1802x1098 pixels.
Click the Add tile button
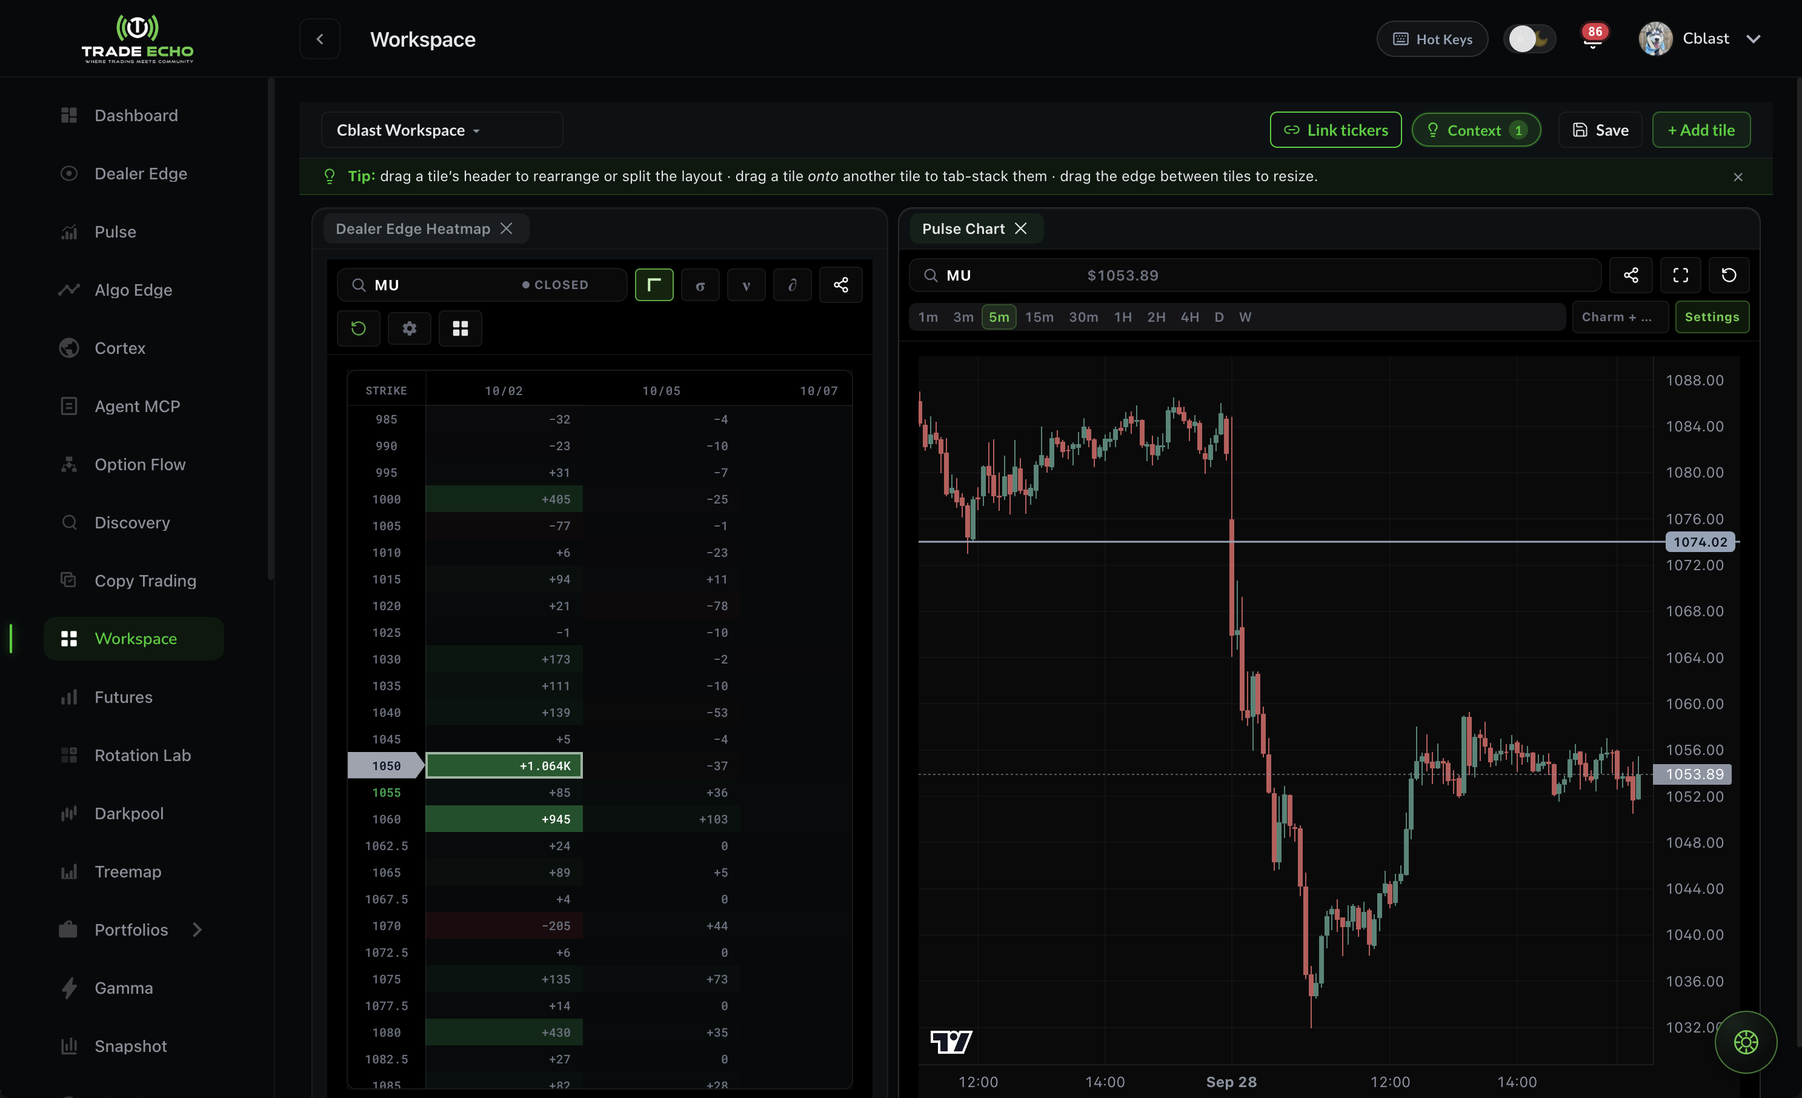pyautogui.click(x=1701, y=130)
